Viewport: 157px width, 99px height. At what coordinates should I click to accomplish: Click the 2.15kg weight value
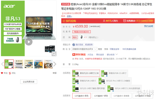(75, 64)
